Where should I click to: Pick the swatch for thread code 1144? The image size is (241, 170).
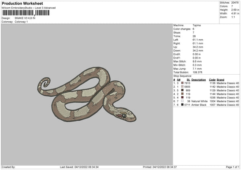click(x=182, y=94)
